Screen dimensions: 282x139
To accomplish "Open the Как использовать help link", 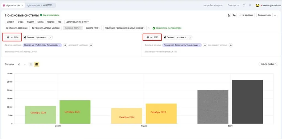I will (50, 15).
